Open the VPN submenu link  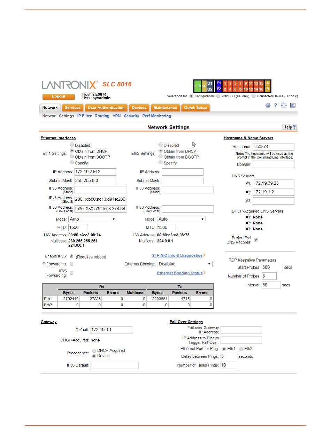(117, 116)
